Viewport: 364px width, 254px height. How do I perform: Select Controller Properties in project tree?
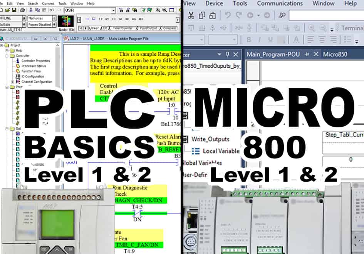pos(35,61)
